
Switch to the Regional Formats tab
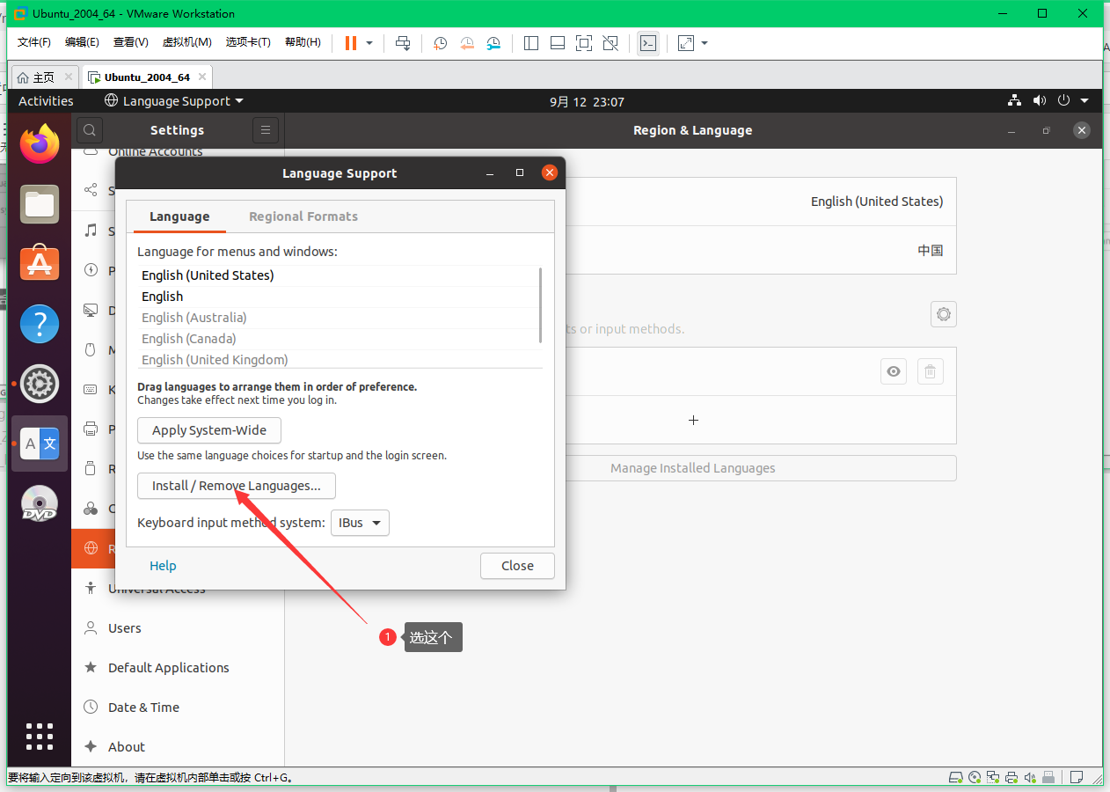click(303, 216)
